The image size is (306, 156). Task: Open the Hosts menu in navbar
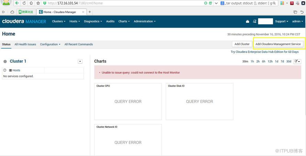tap(75, 21)
